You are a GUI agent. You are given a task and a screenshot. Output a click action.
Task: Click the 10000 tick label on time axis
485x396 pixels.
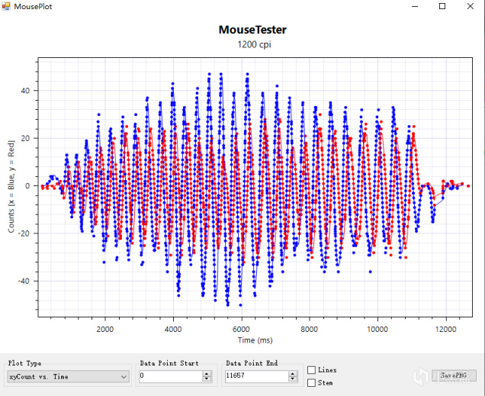[x=377, y=329]
